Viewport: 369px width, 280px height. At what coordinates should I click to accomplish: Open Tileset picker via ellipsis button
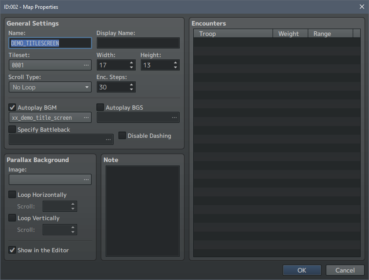pyautogui.click(x=86, y=65)
